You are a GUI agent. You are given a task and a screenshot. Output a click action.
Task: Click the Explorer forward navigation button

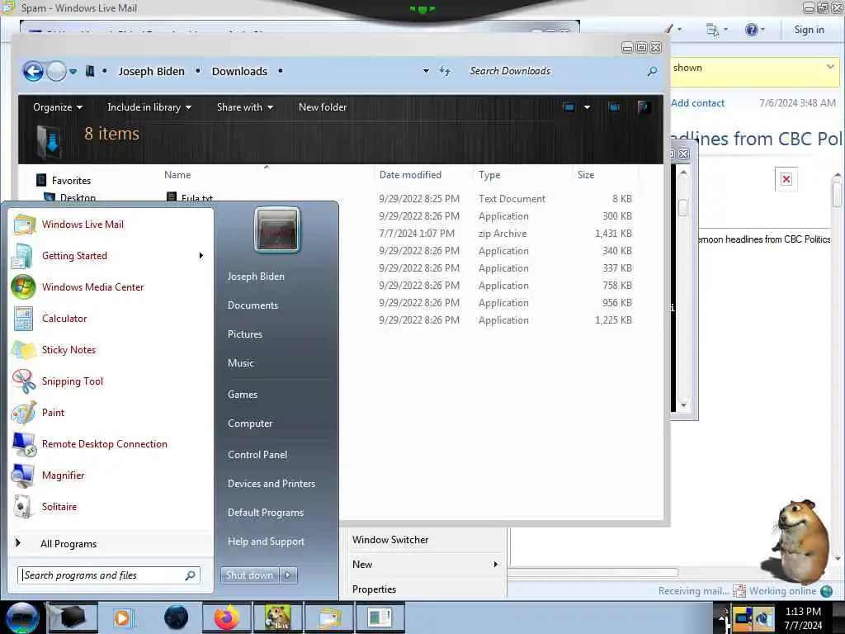click(x=56, y=71)
